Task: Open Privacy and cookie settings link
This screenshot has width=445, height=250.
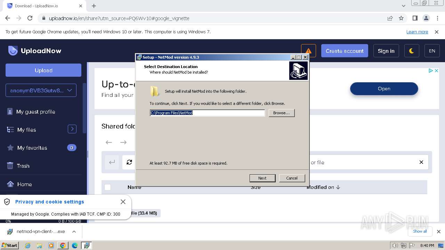Action: (x=50, y=202)
